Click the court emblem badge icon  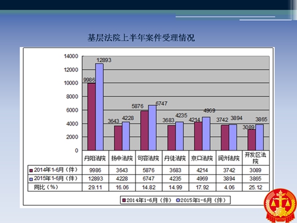[280, 206]
